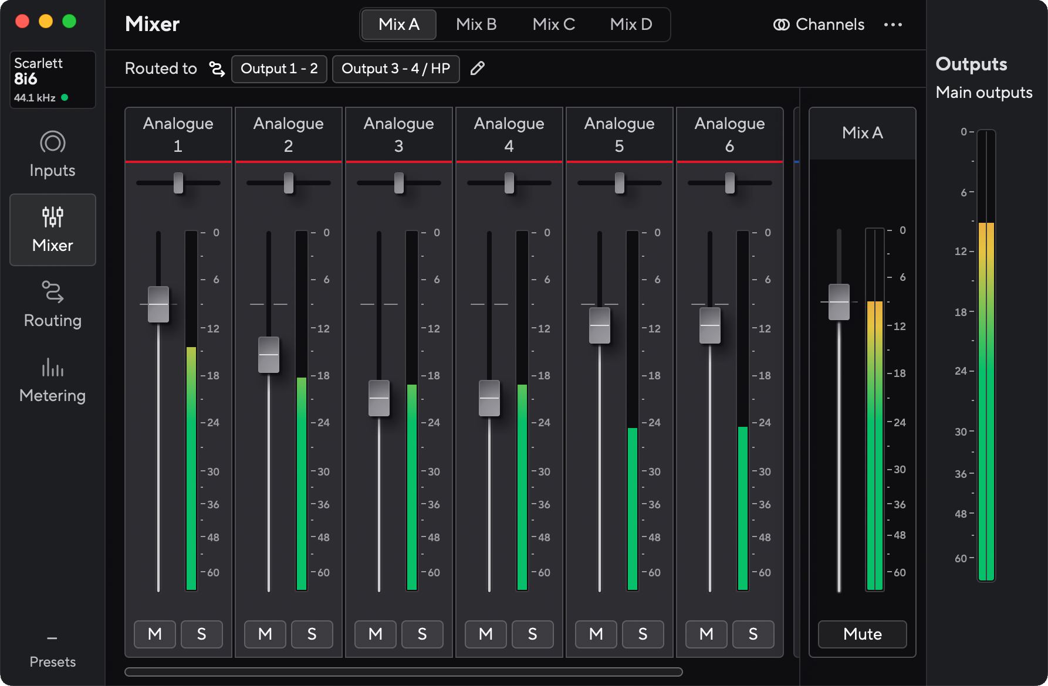The height and width of the screenshot is (686, 1048).
Task: Click the Output 3 - 4 / HP button
Action: (396, 69)
